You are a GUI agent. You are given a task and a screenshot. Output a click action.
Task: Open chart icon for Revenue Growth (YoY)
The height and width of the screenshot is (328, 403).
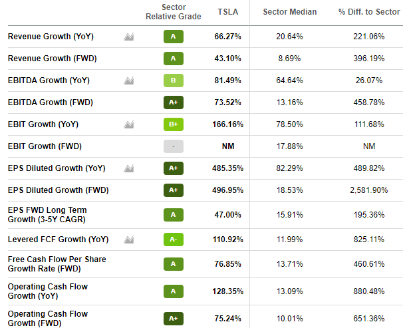point(129,37)
